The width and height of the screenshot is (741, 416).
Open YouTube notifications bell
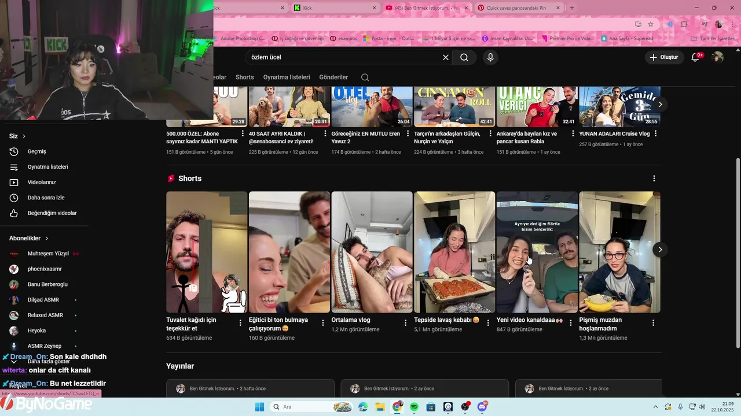pyautogui.click(x=696, y=57)
